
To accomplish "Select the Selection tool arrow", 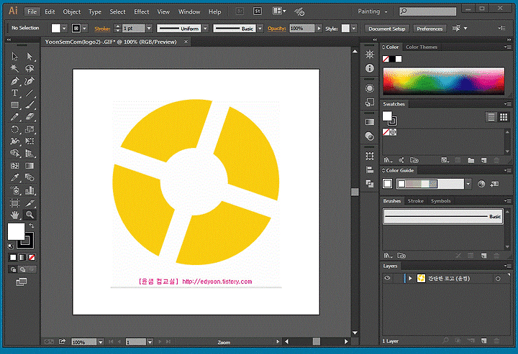I will coord(14,56).
